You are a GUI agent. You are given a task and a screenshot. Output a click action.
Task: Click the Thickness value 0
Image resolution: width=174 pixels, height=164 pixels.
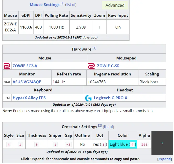37,145
